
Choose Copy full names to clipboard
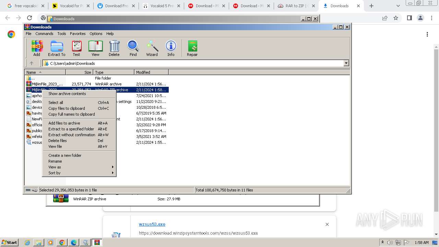79,114
